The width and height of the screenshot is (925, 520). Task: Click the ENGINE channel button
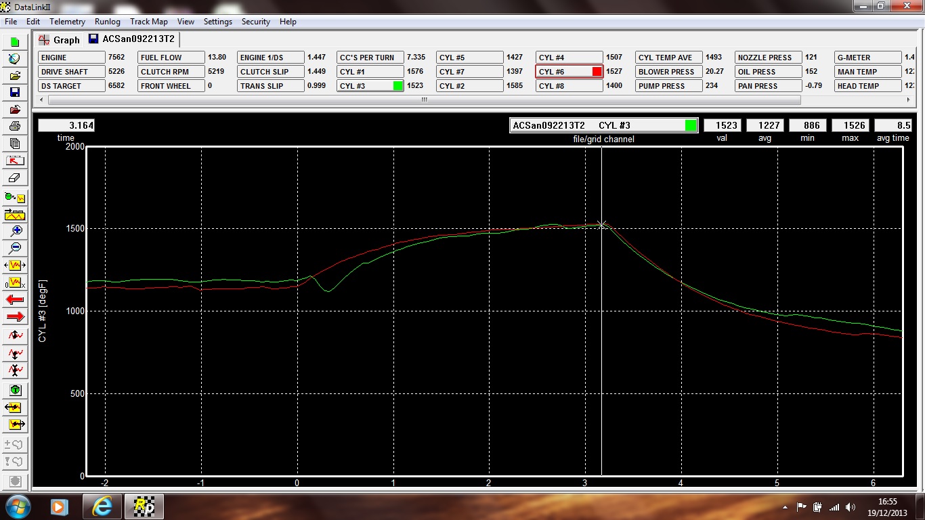71,58
